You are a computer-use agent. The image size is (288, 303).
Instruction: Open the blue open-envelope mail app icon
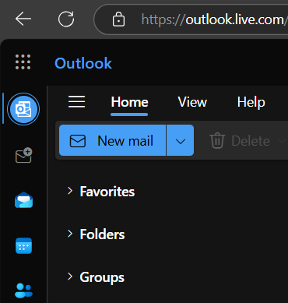pyautogui.click(x=23, y=200)
